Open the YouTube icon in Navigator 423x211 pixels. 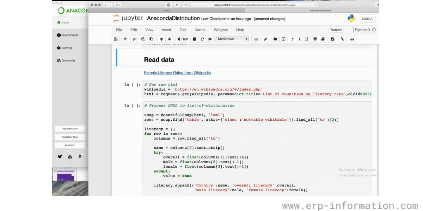tap(70, 156)
